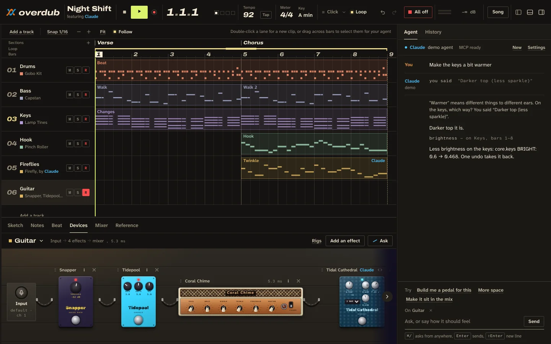Arm recording with the red record icon
This screenshot has width=551, height=344.
(x=154, y=12)
